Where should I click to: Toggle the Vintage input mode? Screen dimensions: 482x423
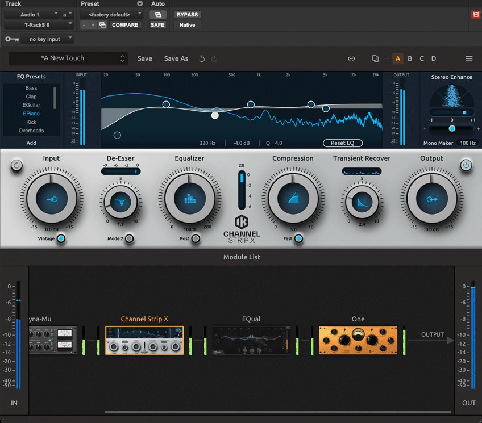[61, 239]
